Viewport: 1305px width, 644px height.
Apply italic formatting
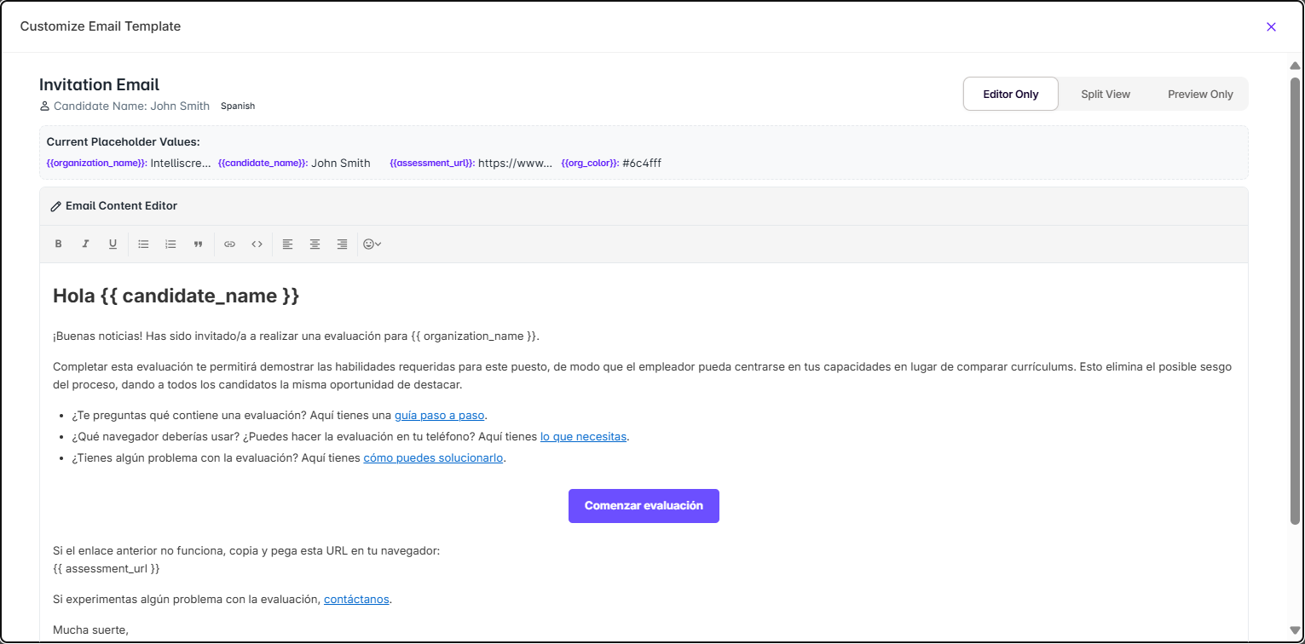[x=85, y=244]
